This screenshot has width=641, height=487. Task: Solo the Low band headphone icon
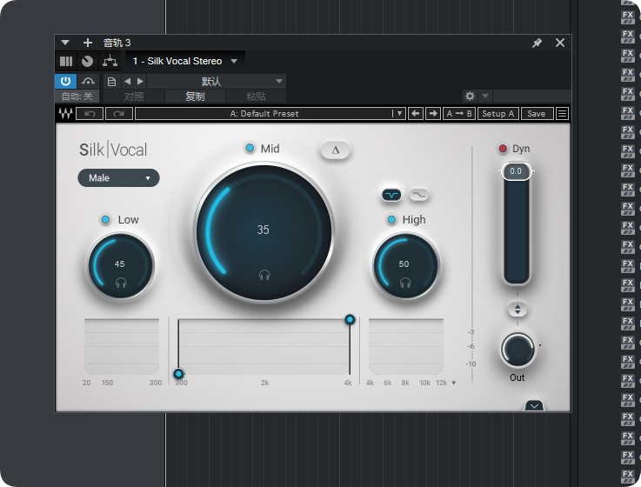[121, 283]
